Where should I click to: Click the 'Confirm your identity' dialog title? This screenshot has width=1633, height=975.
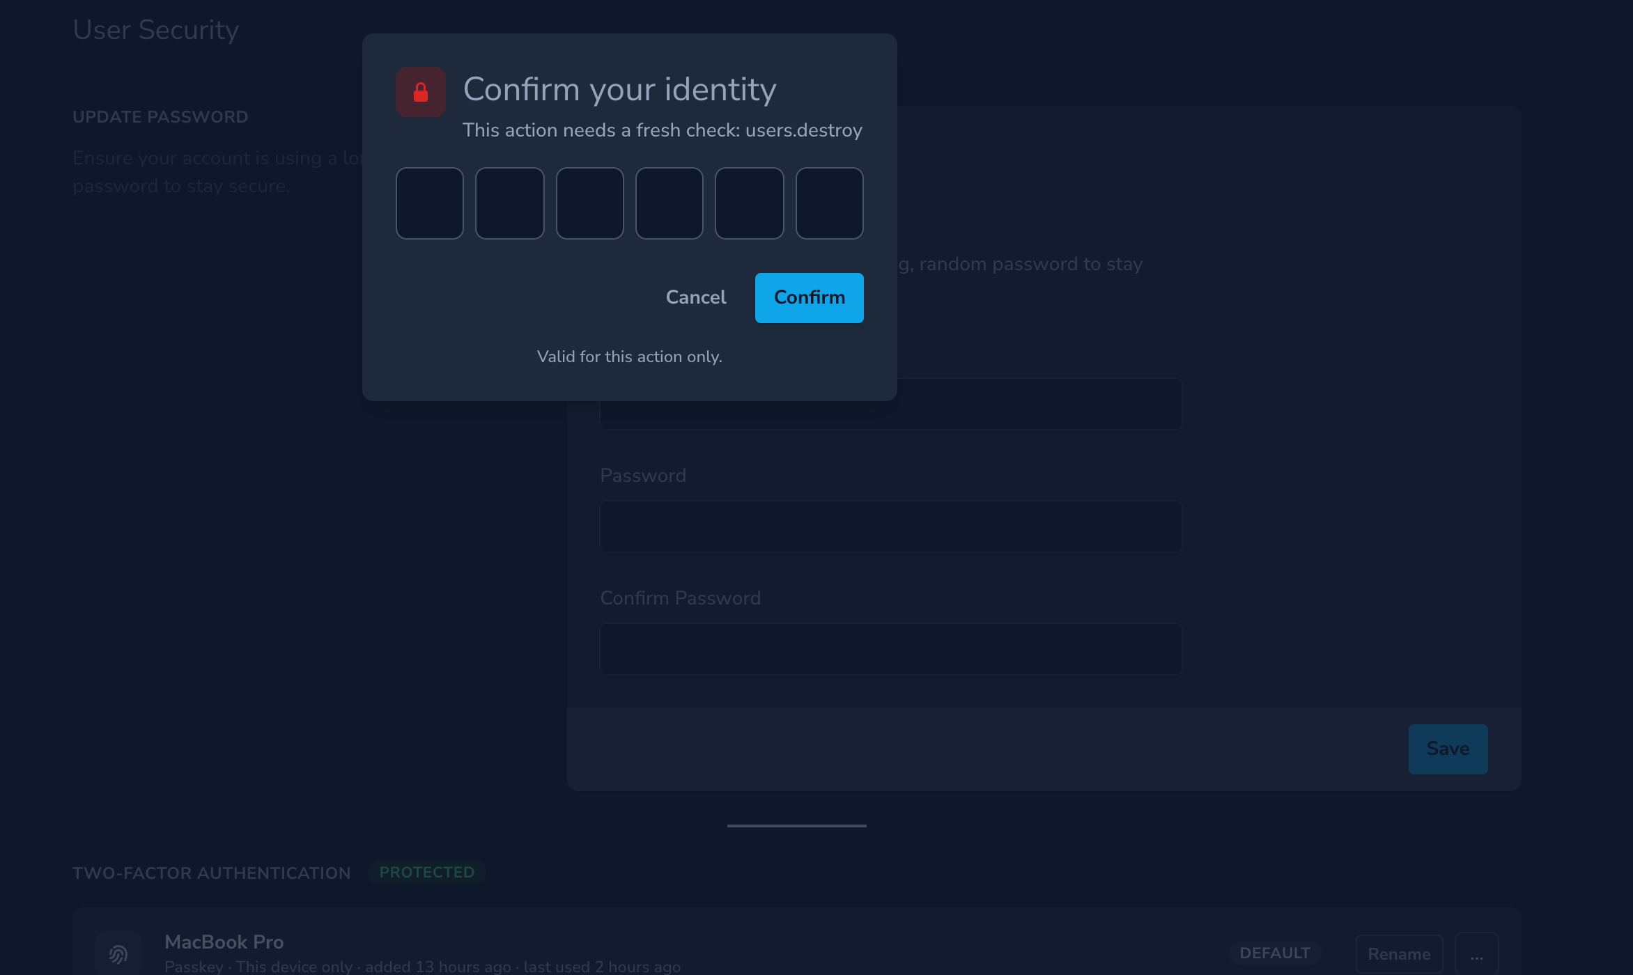pyautogui.click(x=620, y=89)
